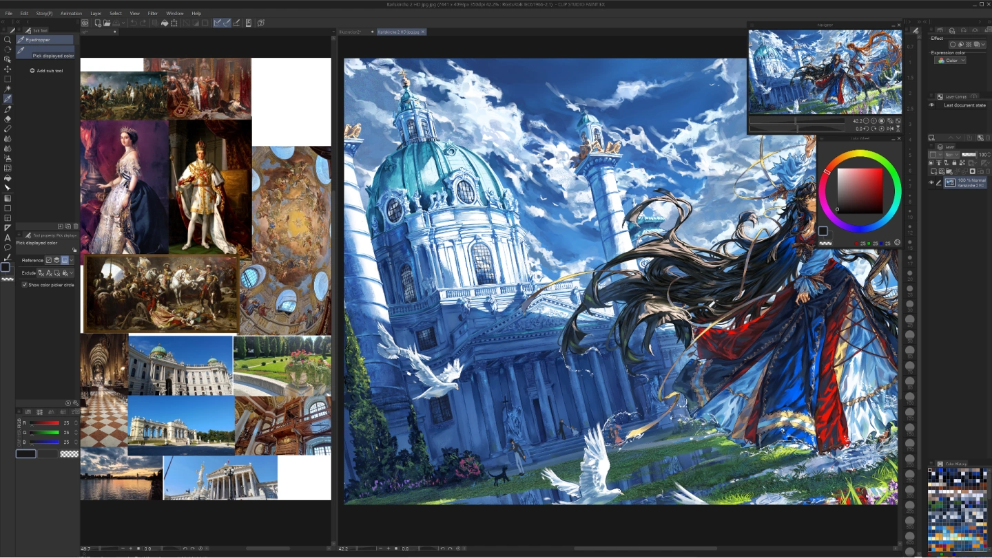The height and width of the screenshot is (558, 992).
Task: Open the File menu
Action: [x=9, y=13]
